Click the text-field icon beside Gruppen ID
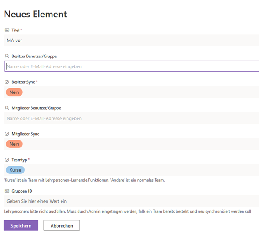The image size is (259, 239). 7,191
